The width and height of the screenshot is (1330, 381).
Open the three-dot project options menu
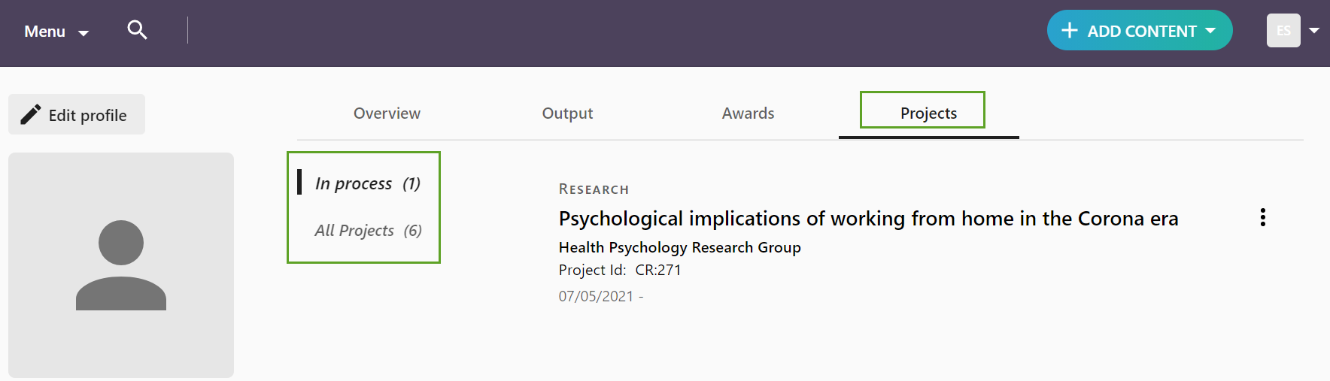(x=1262, y=217)
